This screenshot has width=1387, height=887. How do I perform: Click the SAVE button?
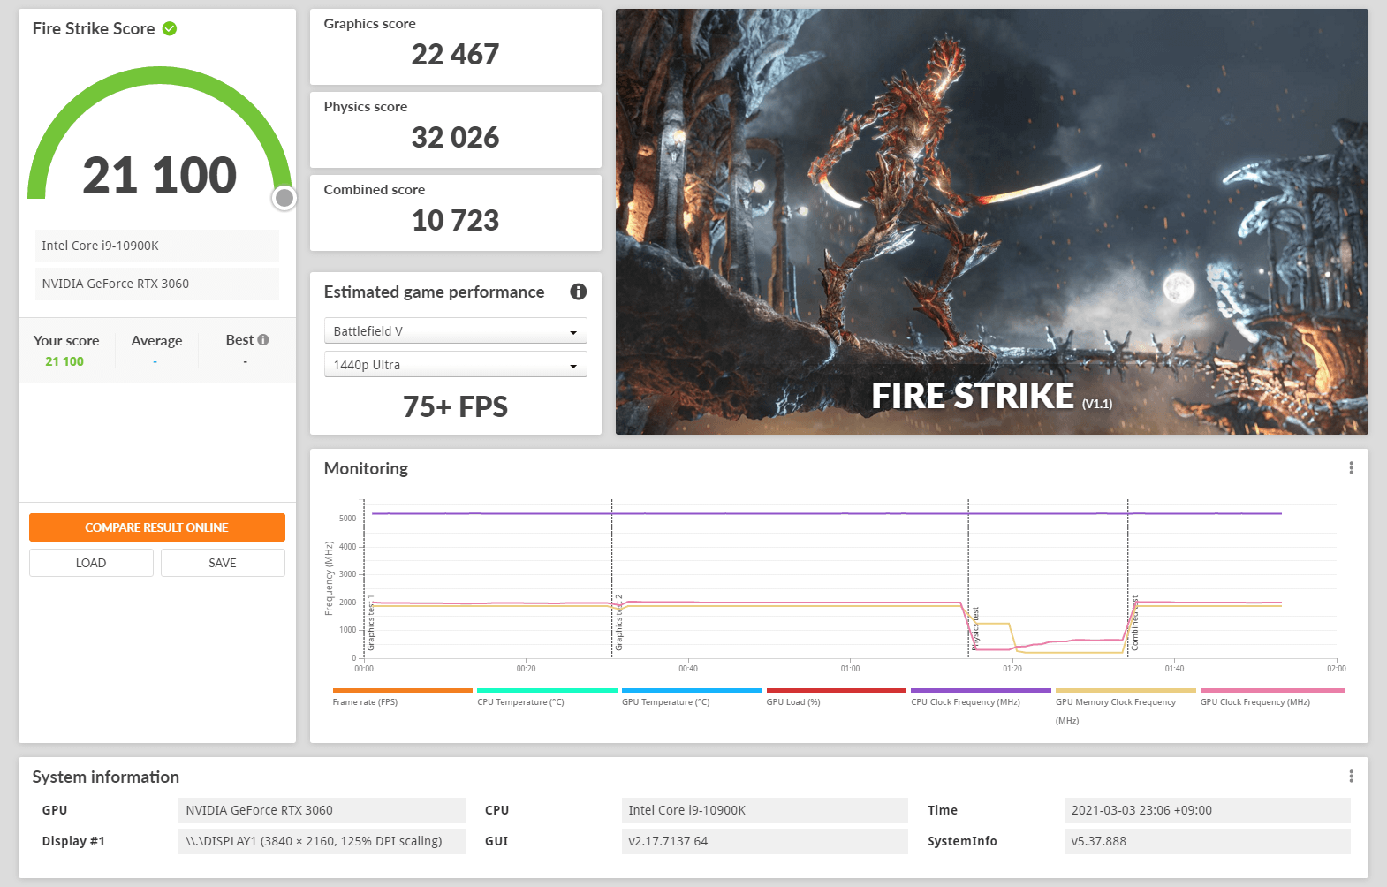coord(223,563)
